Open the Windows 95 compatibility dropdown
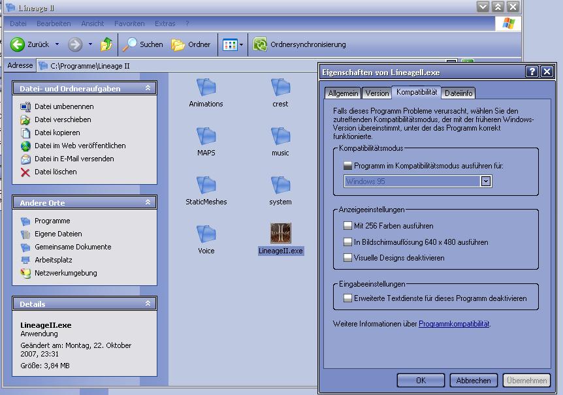Screen dimensions: 563x395 (485, 182)
